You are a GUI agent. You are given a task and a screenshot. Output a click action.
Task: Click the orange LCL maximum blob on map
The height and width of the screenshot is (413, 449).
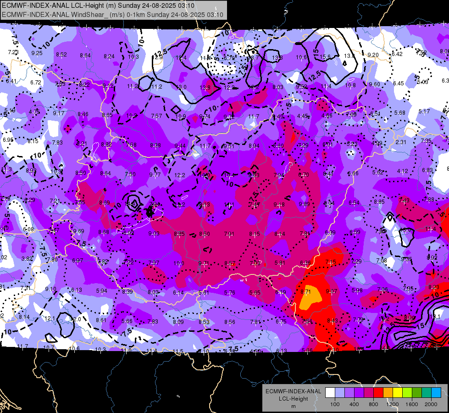pyautogui.click(x=310, y=297)
